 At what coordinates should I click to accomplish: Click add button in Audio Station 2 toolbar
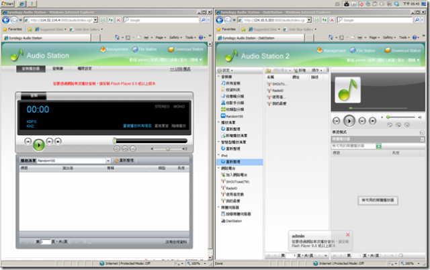(x=300, y=71)
